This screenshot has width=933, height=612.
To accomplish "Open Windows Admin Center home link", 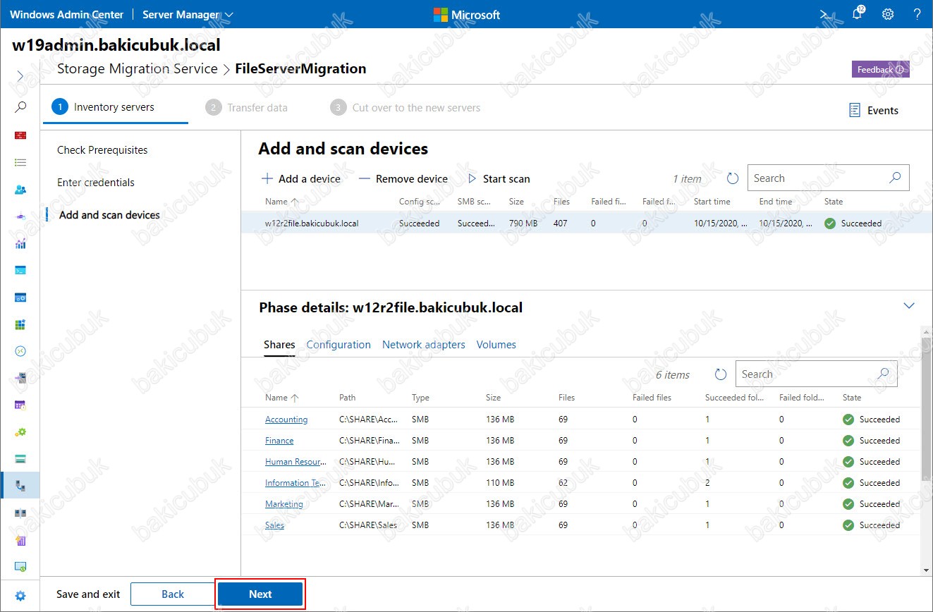I will coord(67,14).
